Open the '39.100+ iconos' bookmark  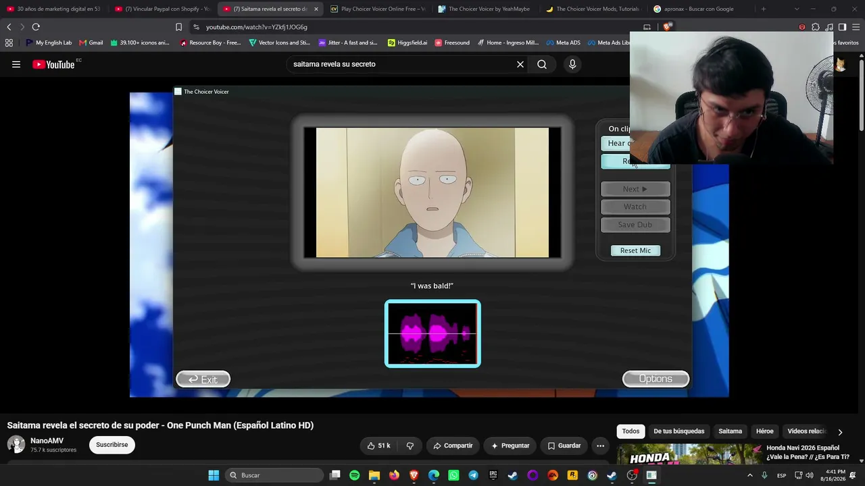tap(140, 43)
